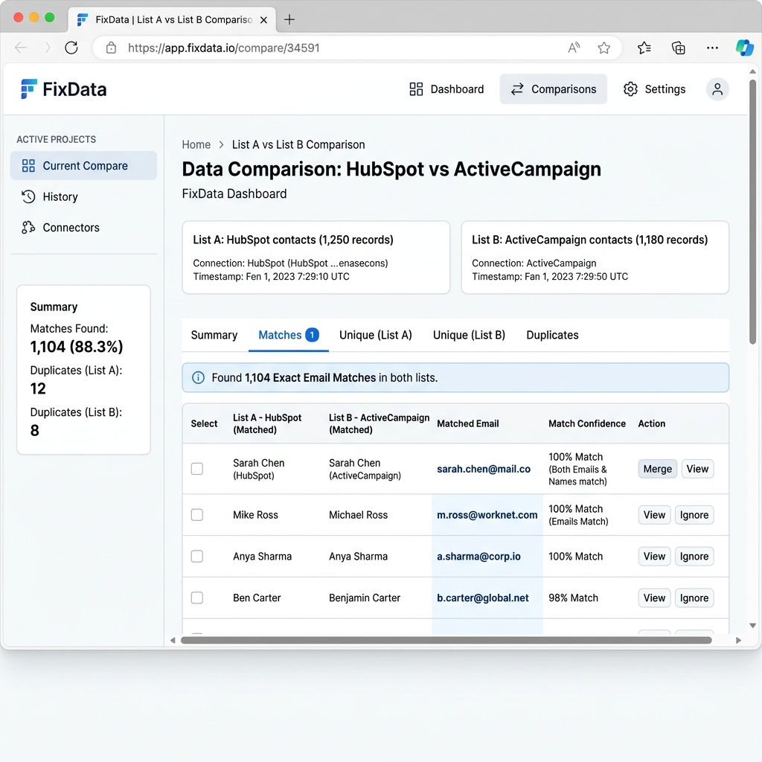Image resolution: width=762 pixels, height=762 pixels.
Task: Click the List B ActiveCampaign contacts card
Action: click(595, 257)
